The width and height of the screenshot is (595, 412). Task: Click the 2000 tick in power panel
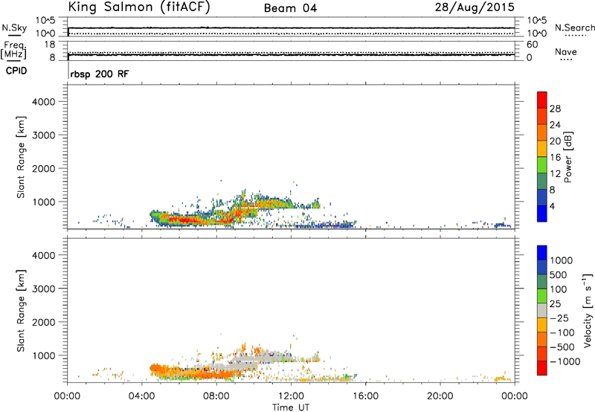pos(44,168)
